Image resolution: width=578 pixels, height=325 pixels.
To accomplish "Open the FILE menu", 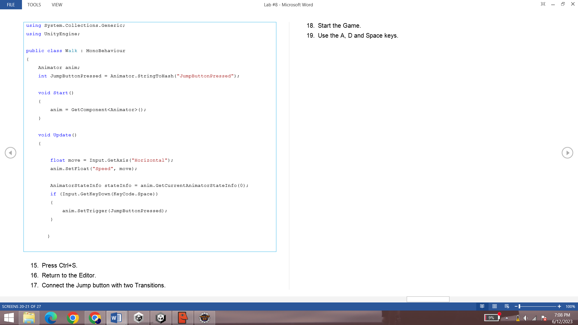I will 11,5.
